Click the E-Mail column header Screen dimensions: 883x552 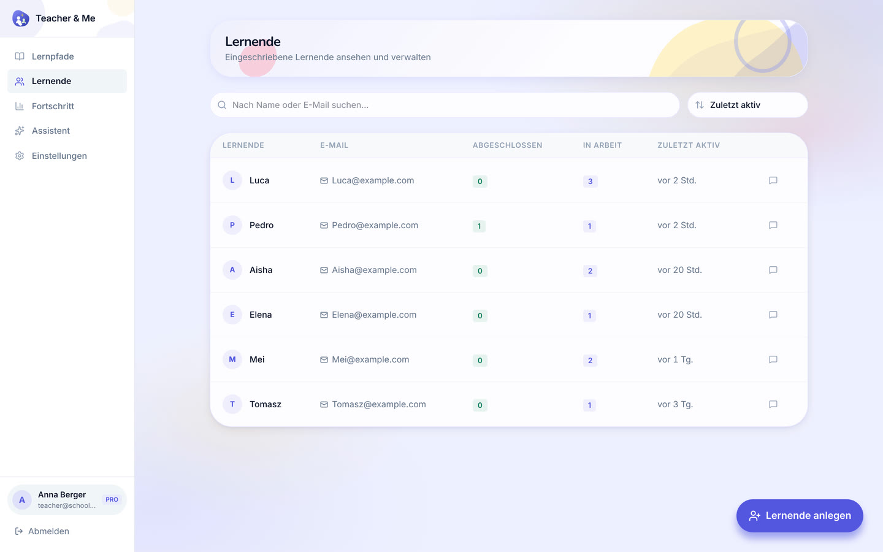click(x=334, y=145)
